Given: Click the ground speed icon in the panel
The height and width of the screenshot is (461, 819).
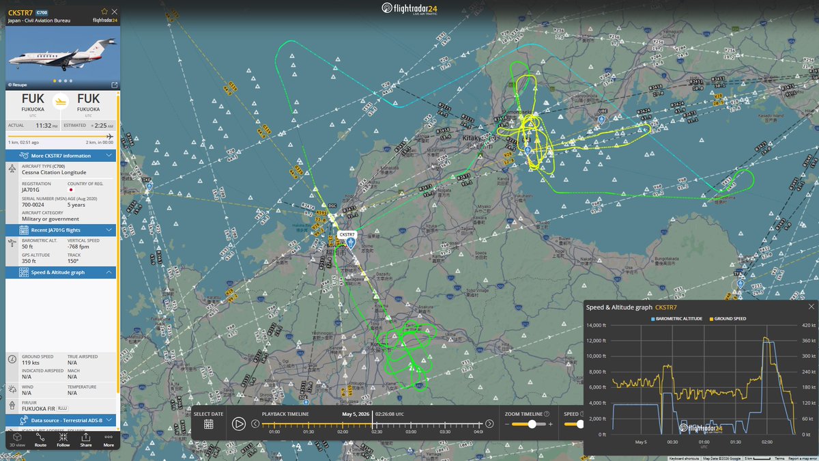Looking at the screenshot, I should click(13, 359).
